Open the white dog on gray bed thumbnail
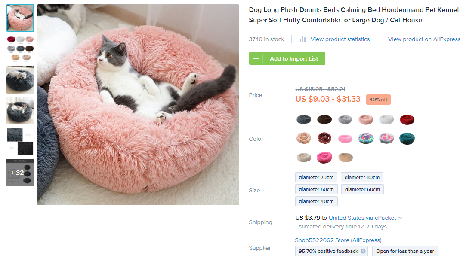This screenshot has height=264, width=463. pyautogui.click(x=20, y=80)
